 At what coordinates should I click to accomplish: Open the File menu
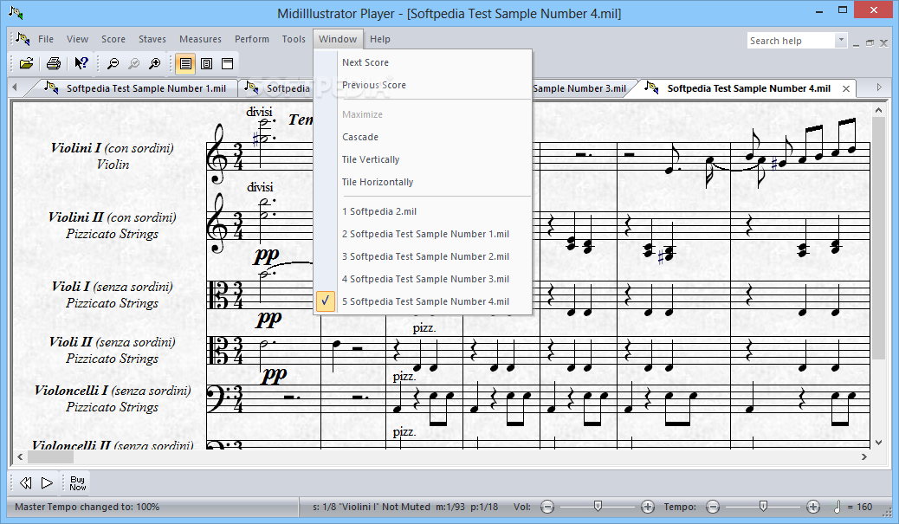tap(46, 39)
